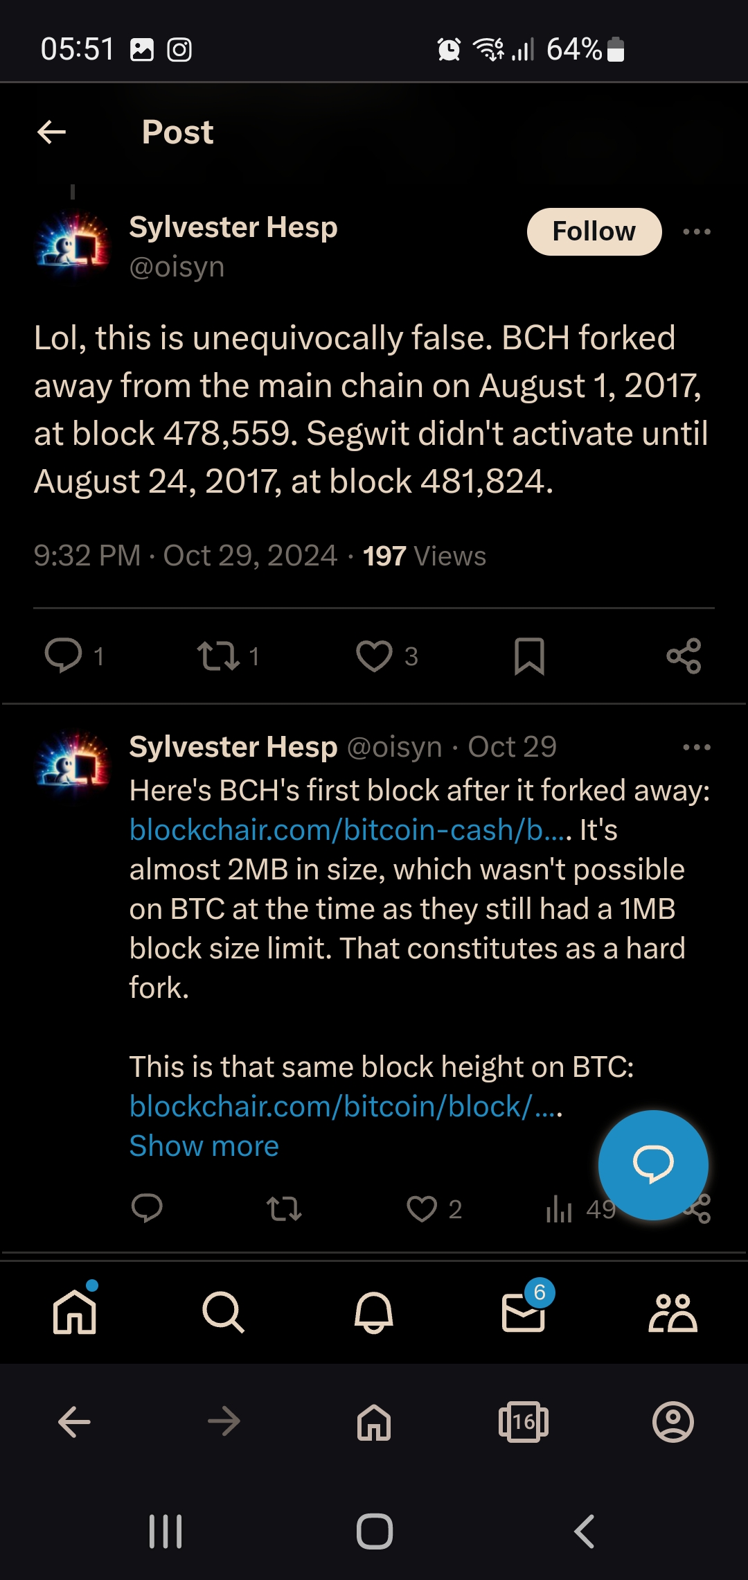This screenshot has height=1580, width=748.
Task: Open browser tab switcher showing 16
Action: 524,1422
